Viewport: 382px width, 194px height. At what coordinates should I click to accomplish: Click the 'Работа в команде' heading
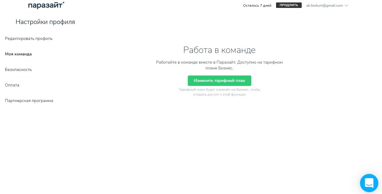tap(219, 50)
